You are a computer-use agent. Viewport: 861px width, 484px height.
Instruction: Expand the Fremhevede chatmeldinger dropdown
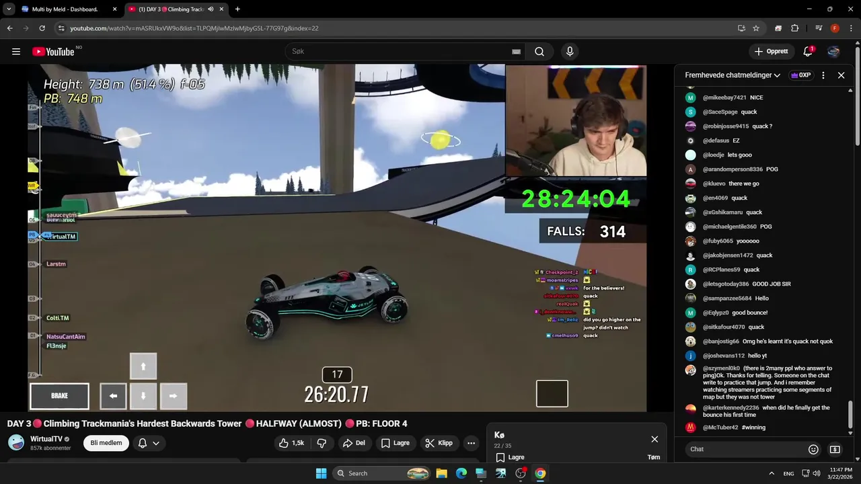point(733,75)
